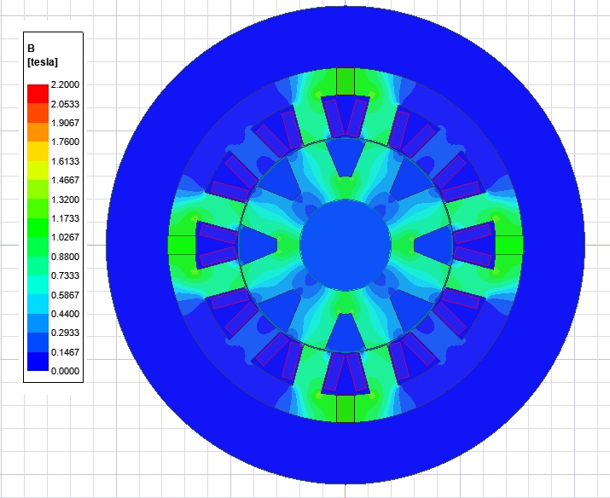This screenshot has height=498, width=610.
Task: Click the legend value 0.1467
Action: pyautogui.click(x=65, y=352)
